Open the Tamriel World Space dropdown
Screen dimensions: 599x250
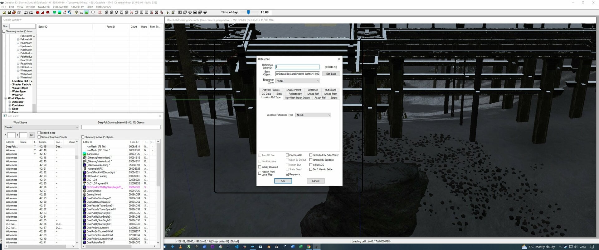41,127
